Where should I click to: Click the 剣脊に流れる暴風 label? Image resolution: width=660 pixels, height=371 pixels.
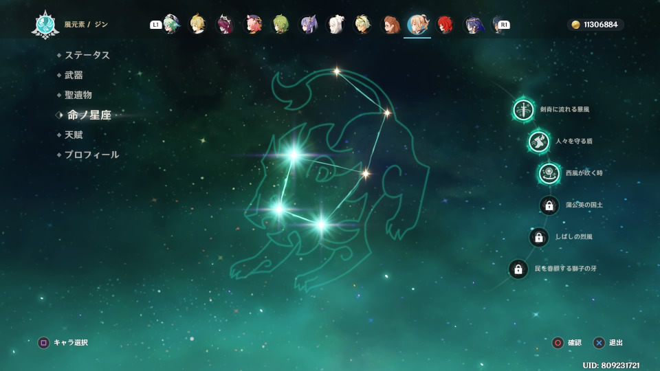coord(564,109)
